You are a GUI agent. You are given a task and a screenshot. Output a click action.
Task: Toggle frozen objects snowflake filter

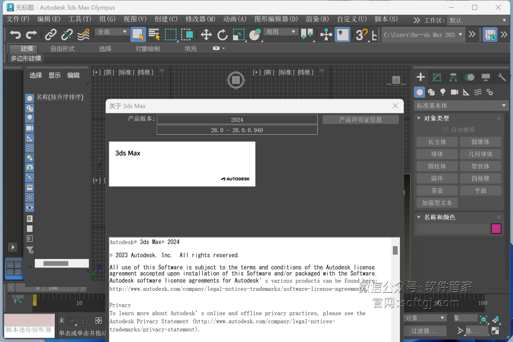coord(29,197)
